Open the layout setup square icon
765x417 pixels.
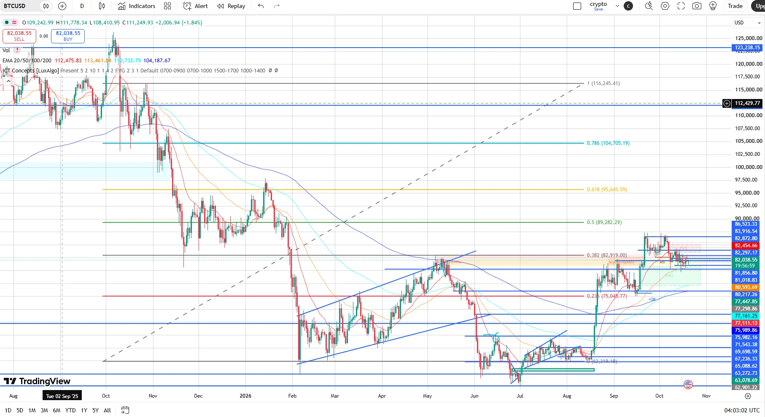click(x=577, y=6)
